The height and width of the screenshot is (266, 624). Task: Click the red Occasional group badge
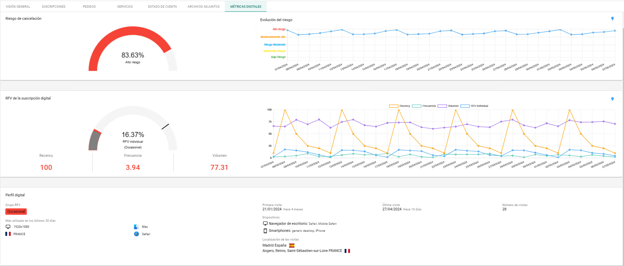pos(16,212)
